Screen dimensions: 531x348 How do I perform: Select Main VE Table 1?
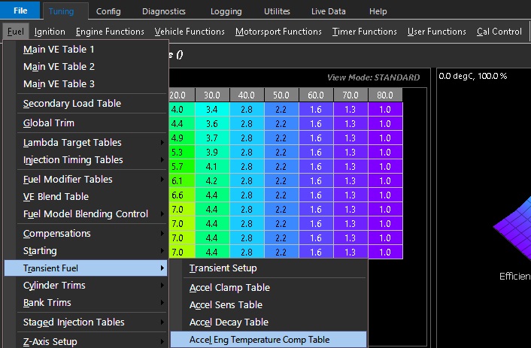click(x=86, y=50)
